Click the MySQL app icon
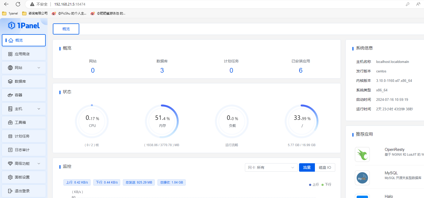424x198 pixels. 362,178
